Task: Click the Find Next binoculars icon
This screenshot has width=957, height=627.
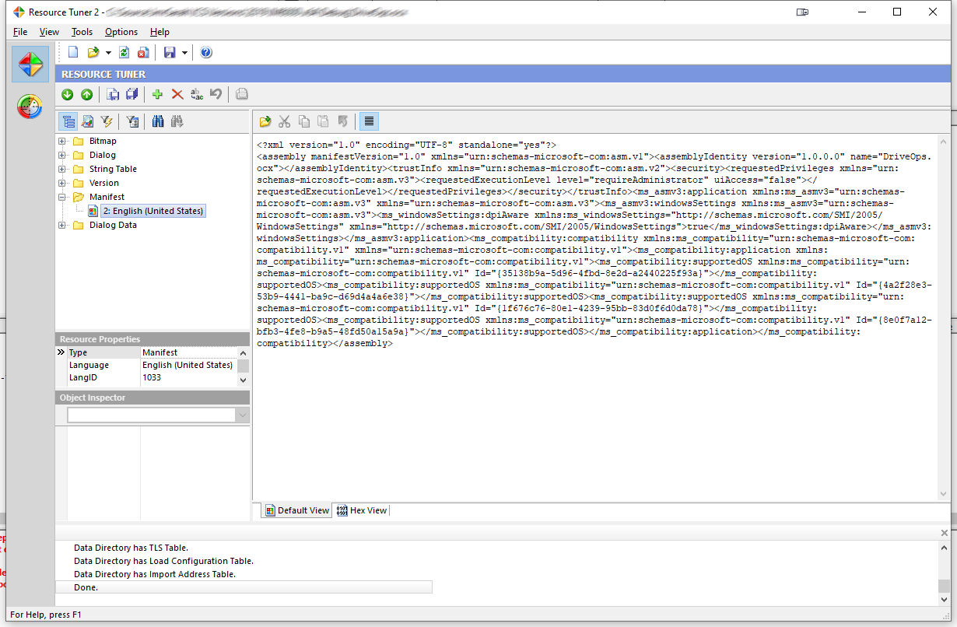Action: click(x=177, y=121)
